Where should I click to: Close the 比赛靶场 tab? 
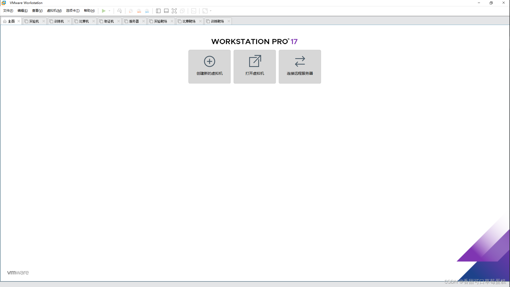200,21
